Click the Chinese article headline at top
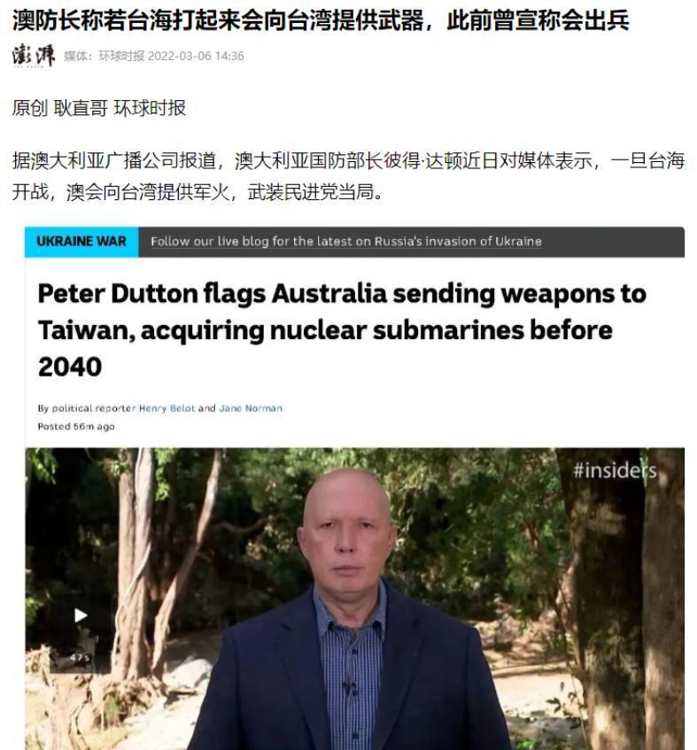 tap(321, 20)
